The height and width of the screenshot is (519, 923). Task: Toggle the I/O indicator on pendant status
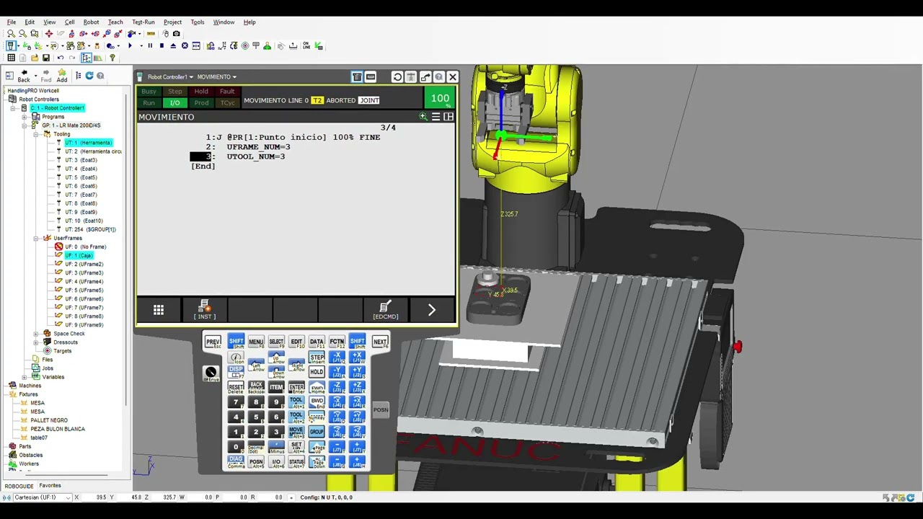point(175,103)
